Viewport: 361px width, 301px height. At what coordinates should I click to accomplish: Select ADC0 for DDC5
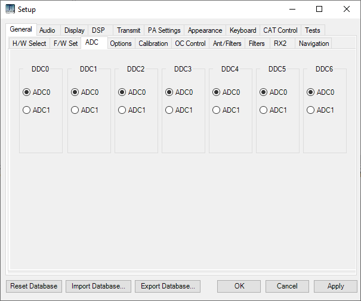[x=273, y=92]
